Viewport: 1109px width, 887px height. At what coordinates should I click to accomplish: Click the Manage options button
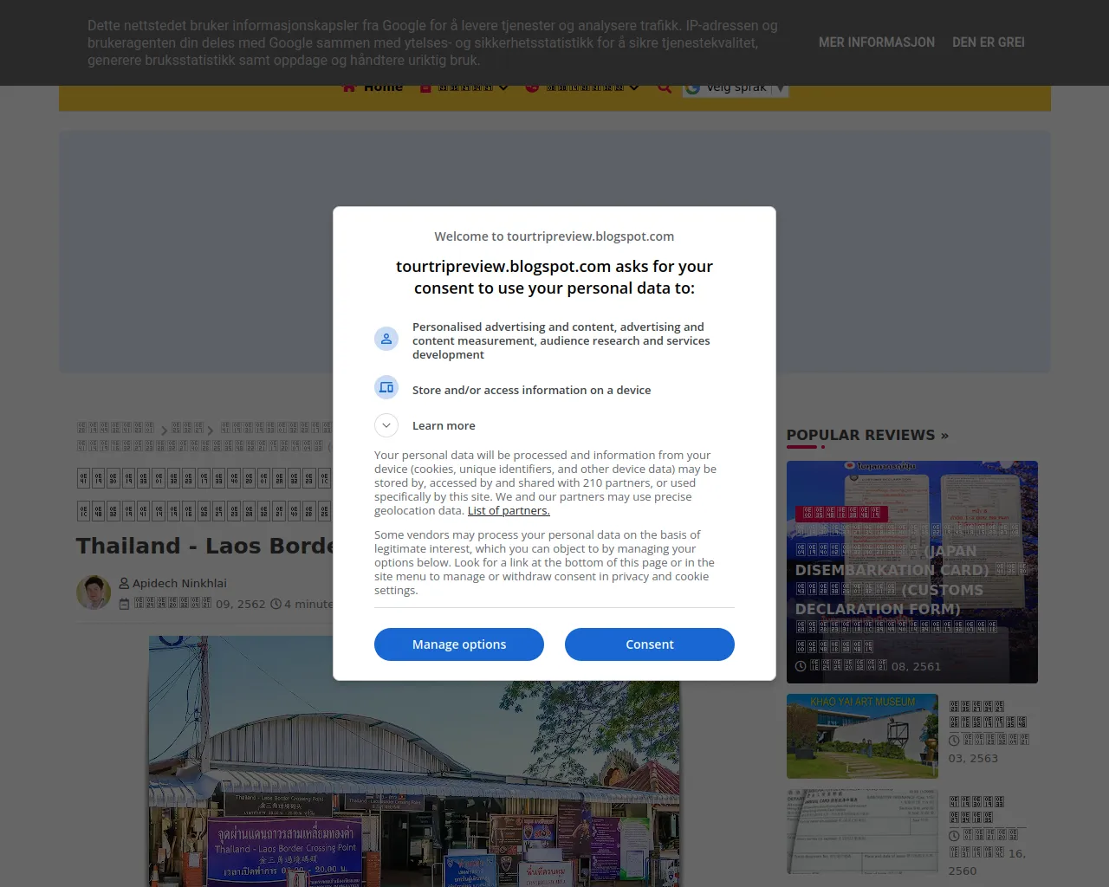(x=459, y=644)
